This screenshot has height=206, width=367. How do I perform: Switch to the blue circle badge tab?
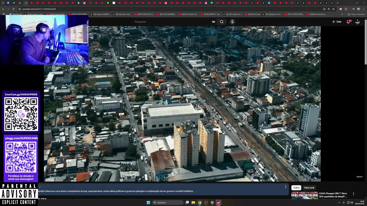point(269,3)
